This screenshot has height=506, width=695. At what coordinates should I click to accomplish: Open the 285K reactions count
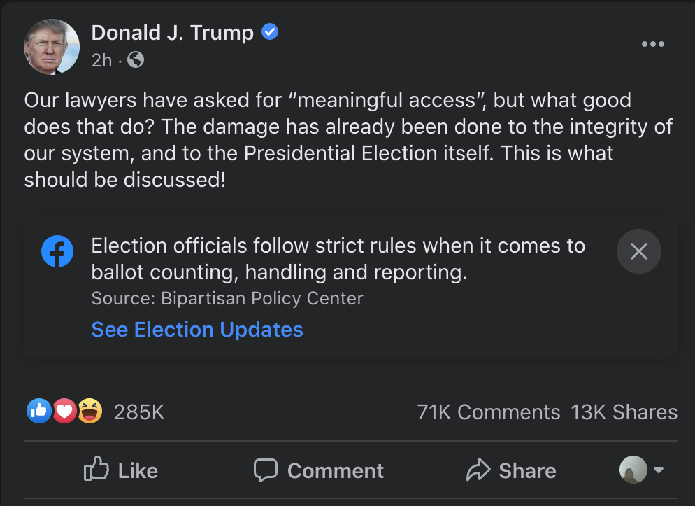point(139,412)
